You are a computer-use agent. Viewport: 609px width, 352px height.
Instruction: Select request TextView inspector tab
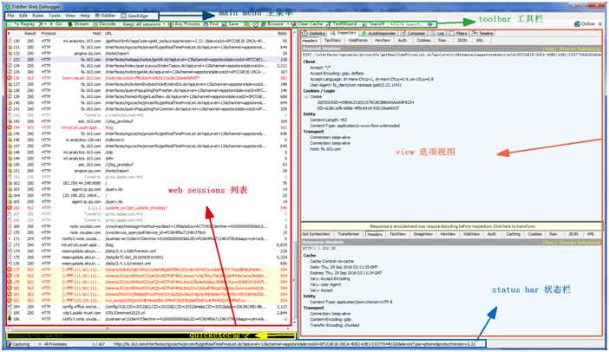pyautogui.click(x=333, y=41)
